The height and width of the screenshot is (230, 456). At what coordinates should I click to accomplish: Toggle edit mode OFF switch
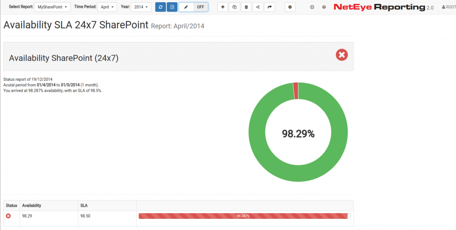(x=201, y=7)
